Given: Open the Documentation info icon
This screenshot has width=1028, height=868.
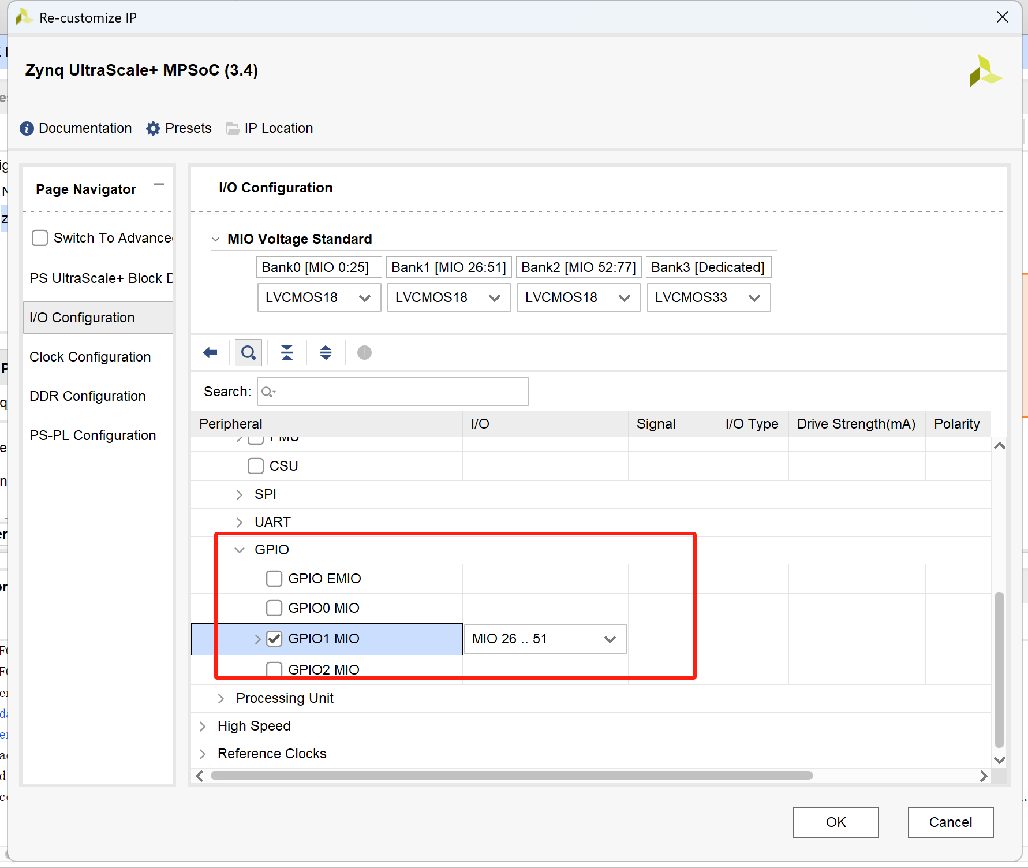Looking at the screenshot, I should click(27, 128).
